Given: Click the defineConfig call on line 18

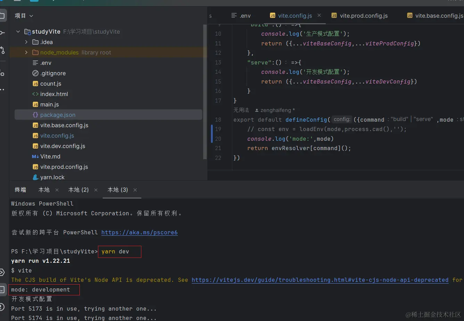Looking at the screenshot, I should coord(306,120).
